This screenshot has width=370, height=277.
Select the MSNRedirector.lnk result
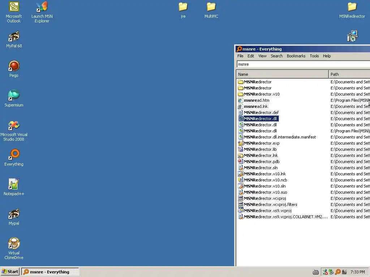click(261, 155)
